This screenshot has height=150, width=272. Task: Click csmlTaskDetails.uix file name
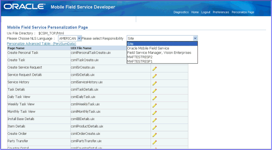click(x=84, y=89)
